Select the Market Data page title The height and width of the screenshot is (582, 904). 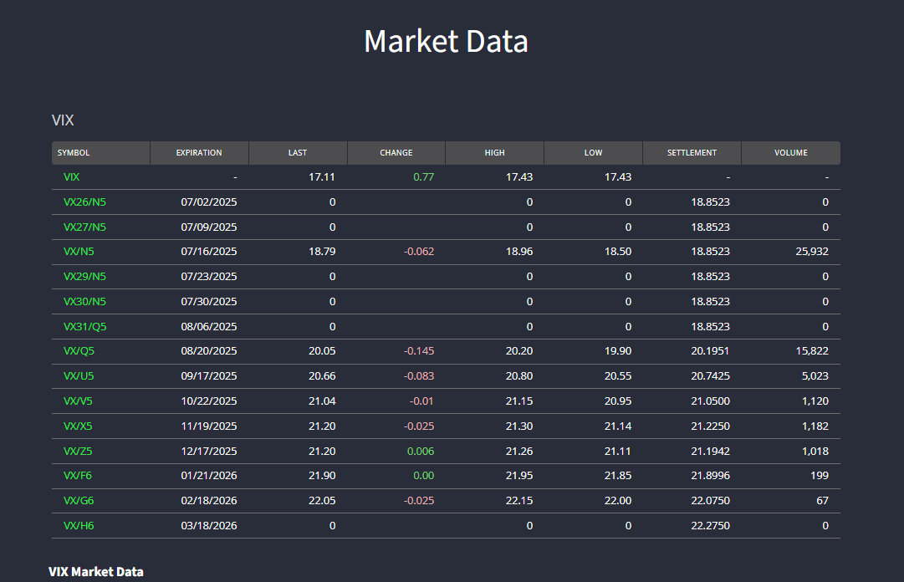(447, 42)
